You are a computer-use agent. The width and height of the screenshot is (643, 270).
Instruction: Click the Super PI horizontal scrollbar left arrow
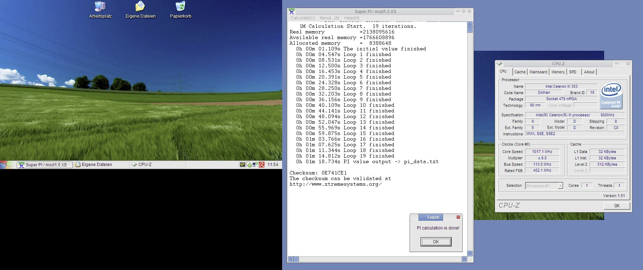click(x=291, y=259)
